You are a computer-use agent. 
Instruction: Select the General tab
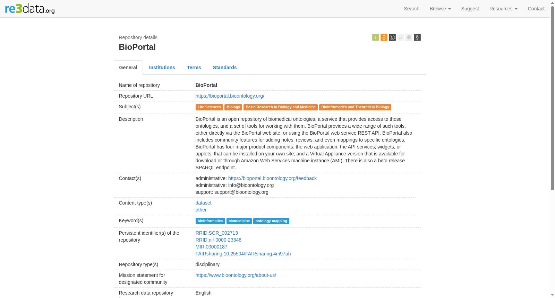128,67
